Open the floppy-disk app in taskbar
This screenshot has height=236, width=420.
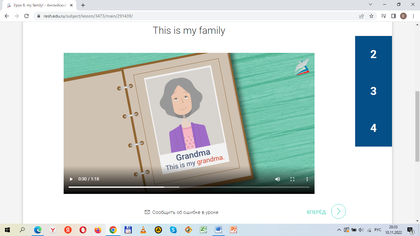pyautogui.click(x=128, y=230)
